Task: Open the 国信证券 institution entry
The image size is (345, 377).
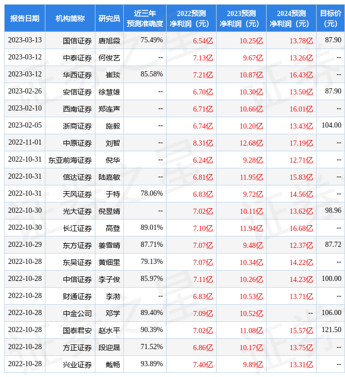Action: coord(77,40)
